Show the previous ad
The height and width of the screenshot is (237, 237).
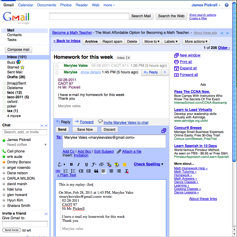click(x=222, y=33)
